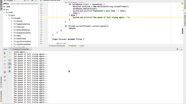This screenshot has width=186, height=104.
Task: Click the fold marker at line 79
Action: pos(47,33)
